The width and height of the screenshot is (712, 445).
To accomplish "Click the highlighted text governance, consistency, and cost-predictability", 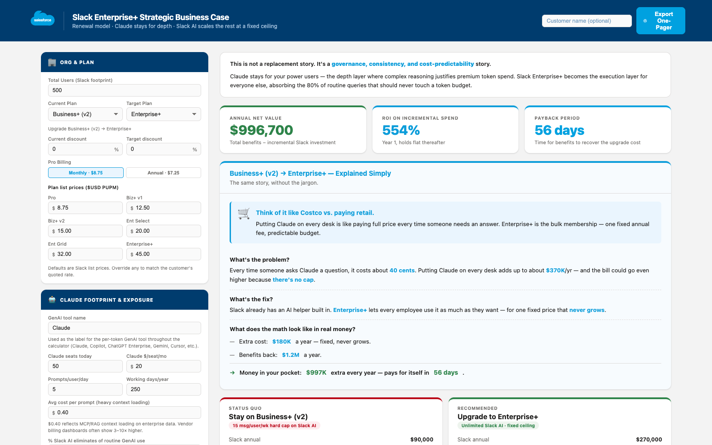I will tap(403, 64).
